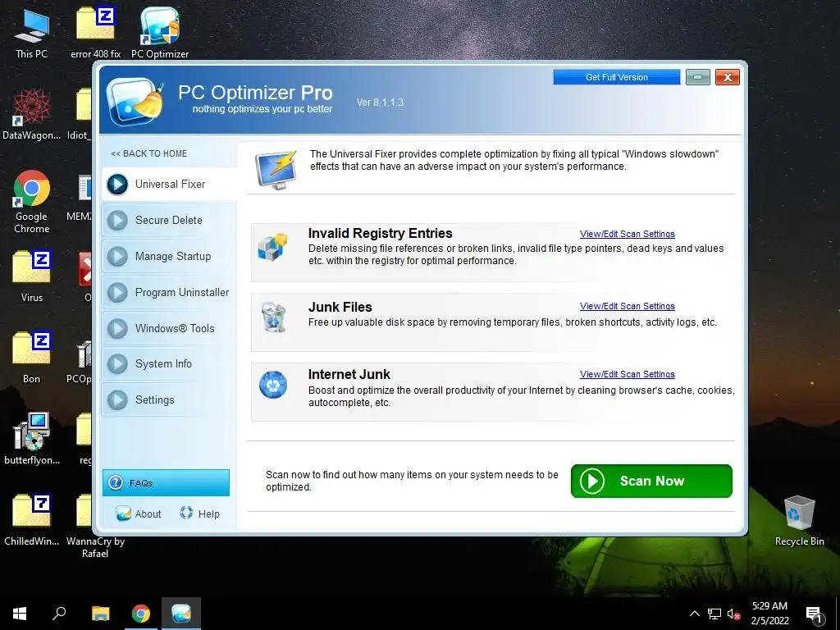
Task: Open View/Edit Scan Settings for Junk Files
Action: pyautogui.click(x=628, y=307)
